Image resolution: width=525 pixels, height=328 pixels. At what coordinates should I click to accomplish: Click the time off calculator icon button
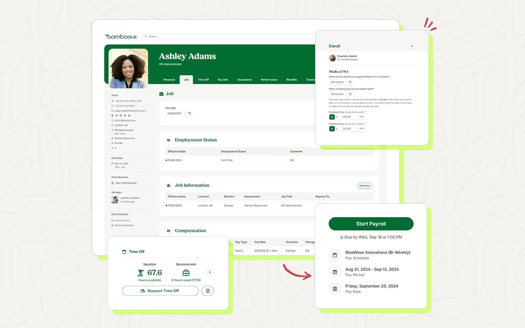click(208, 291)
